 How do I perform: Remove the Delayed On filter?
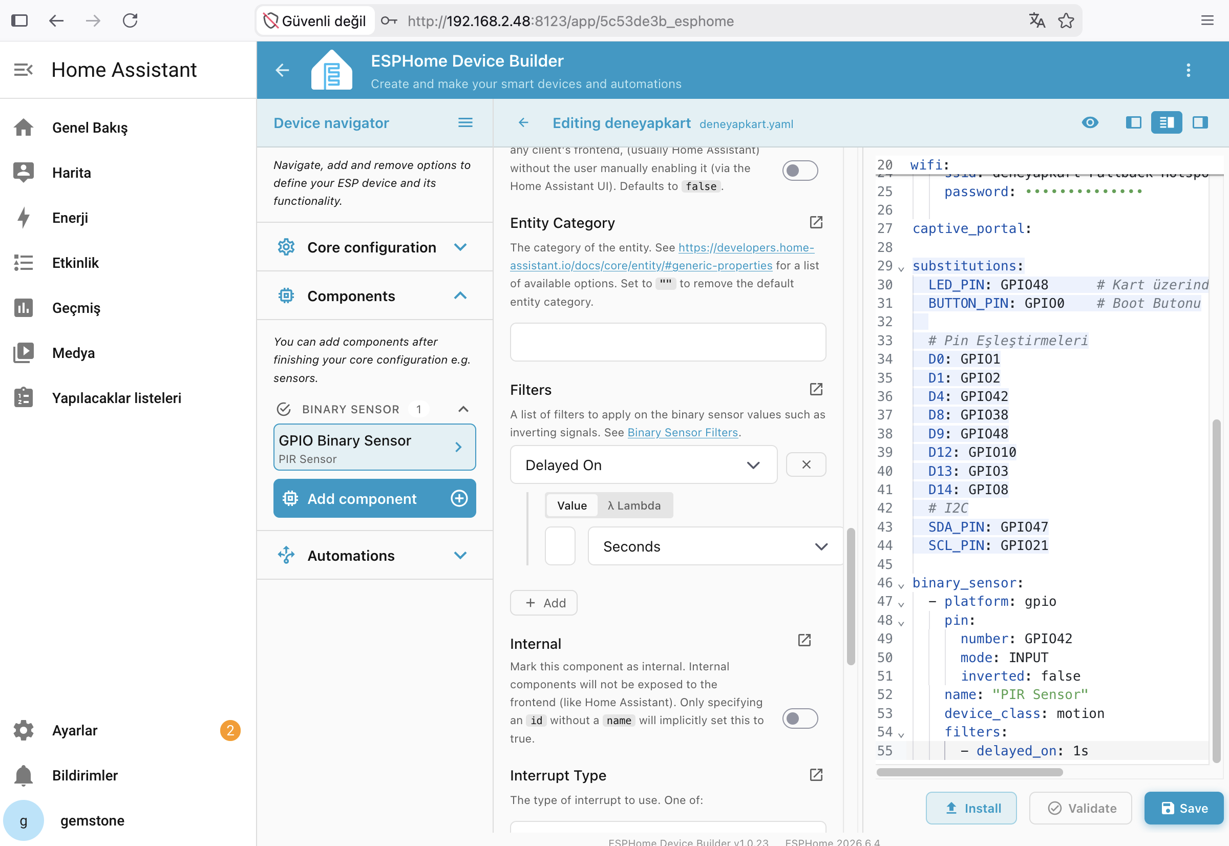tap(806, 465)
